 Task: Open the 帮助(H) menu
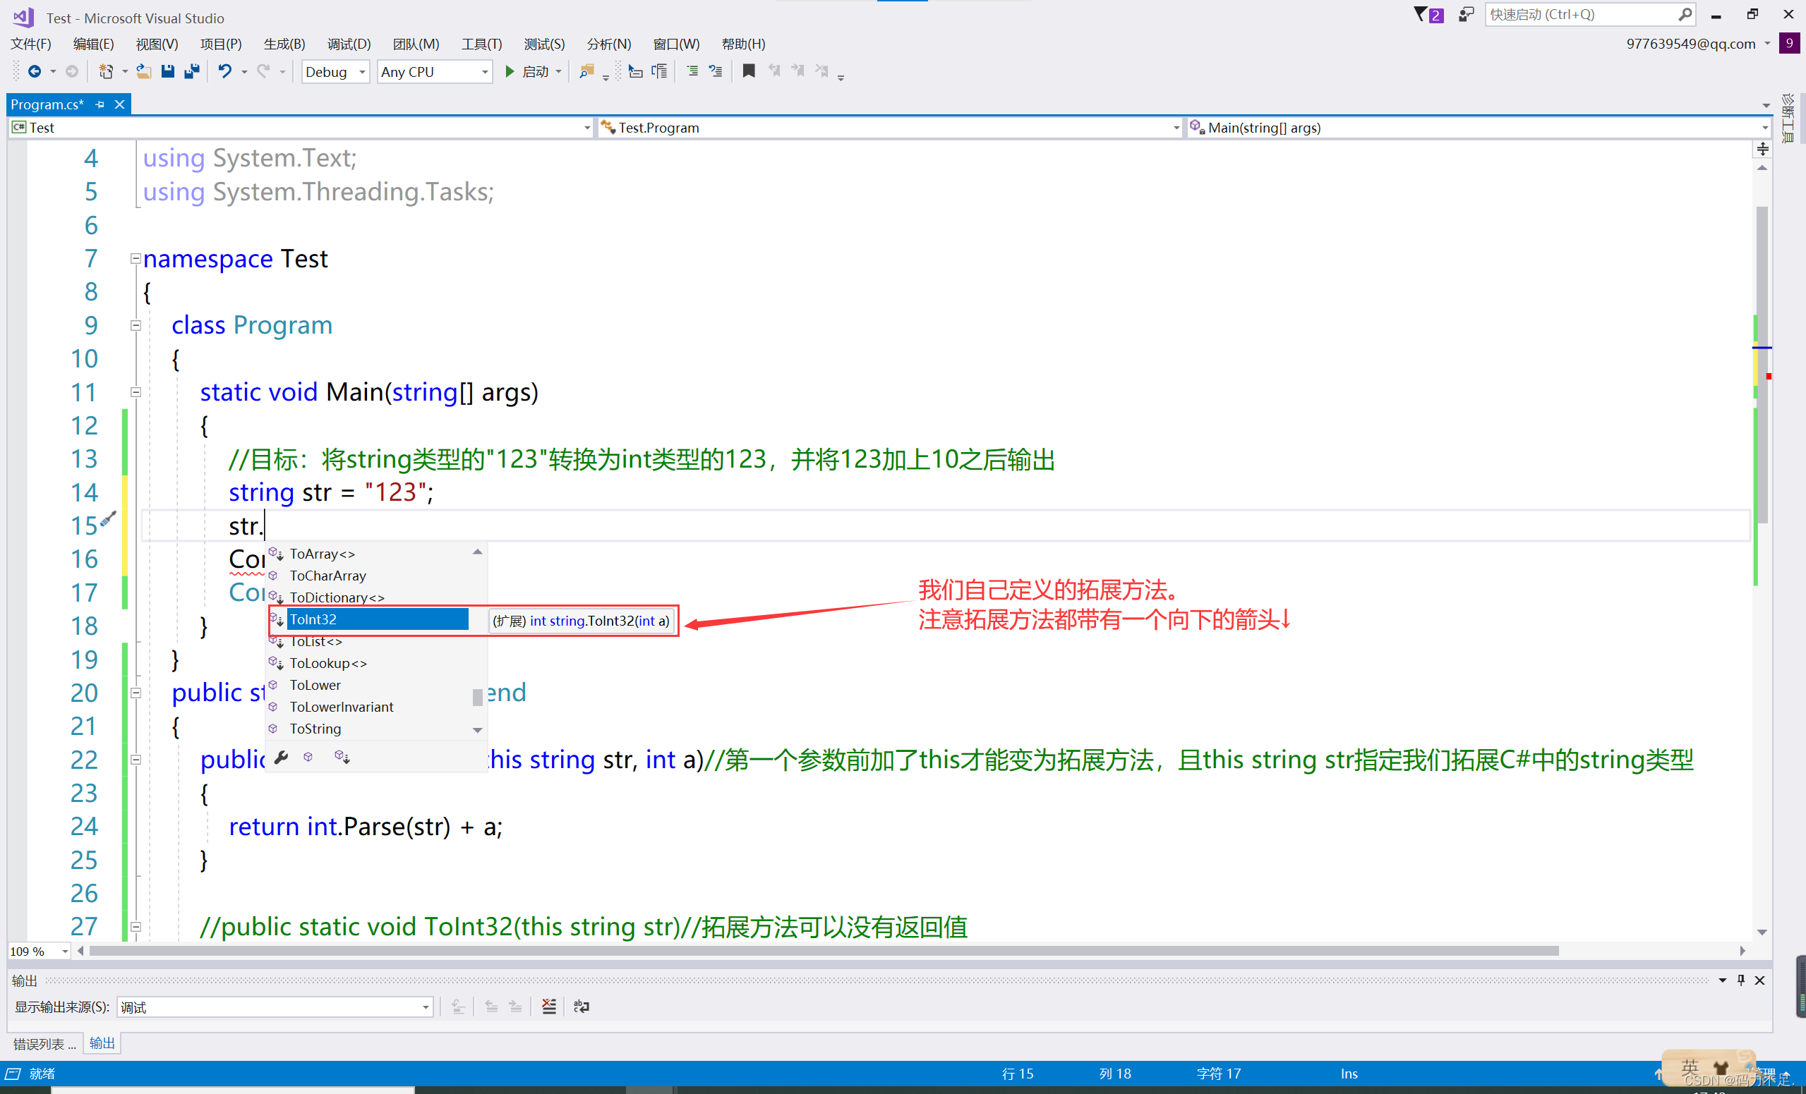(x=743, y=44)
